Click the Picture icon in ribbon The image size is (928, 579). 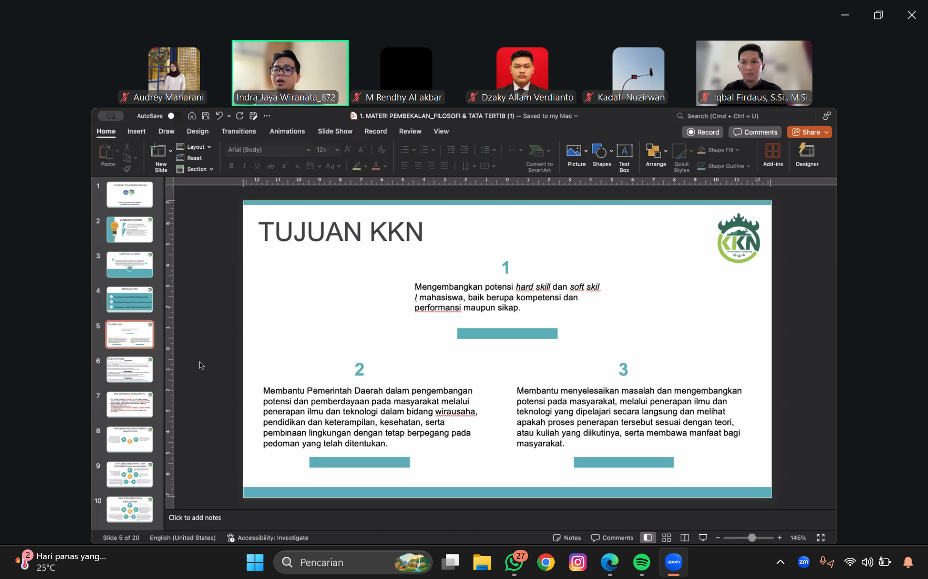574,152
